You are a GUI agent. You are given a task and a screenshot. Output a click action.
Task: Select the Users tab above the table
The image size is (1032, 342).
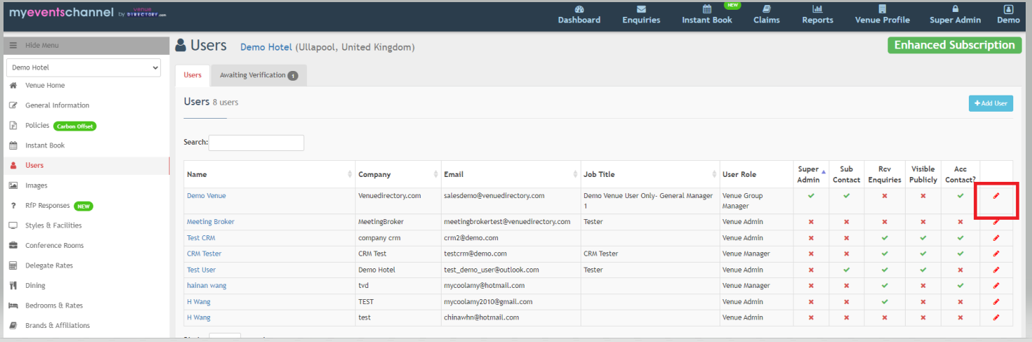[x=192, y=75]
